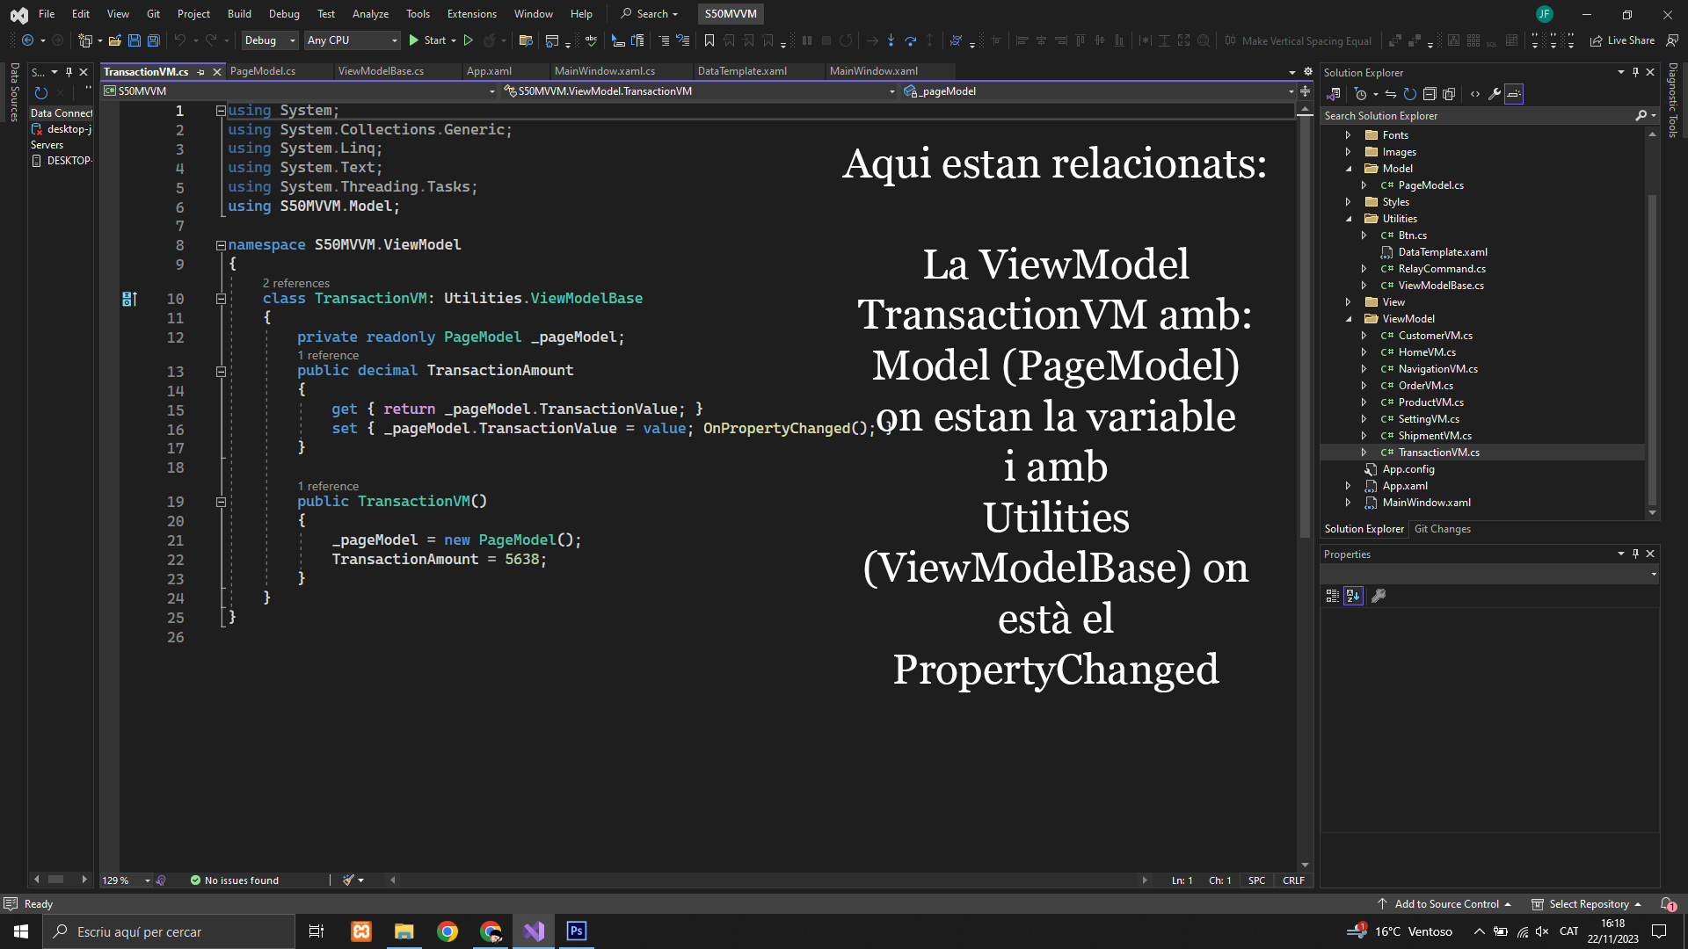Click Start Without Debugging play outline icon
This screenshot has width=1688, height=949.
point(468,40)
